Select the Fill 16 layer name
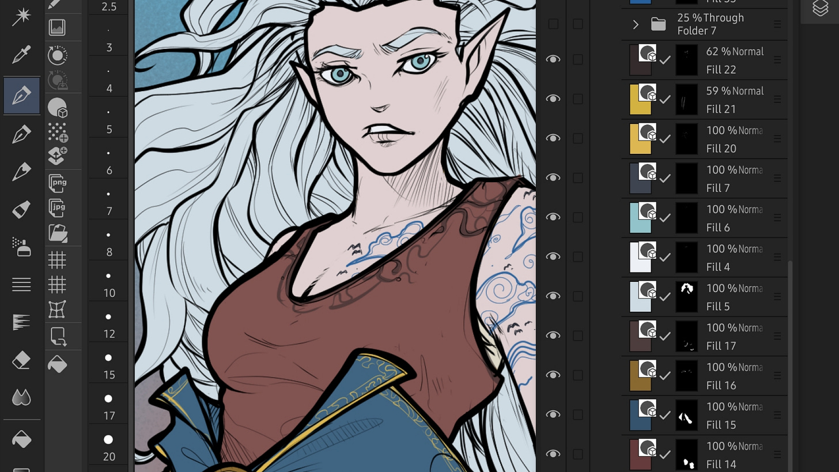 (721, 386)
